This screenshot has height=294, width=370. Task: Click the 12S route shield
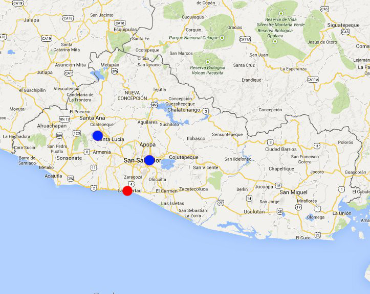click(77, 133)
